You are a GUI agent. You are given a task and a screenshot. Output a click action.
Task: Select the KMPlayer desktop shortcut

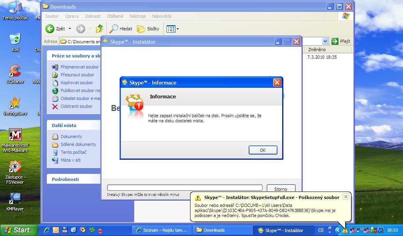15,202
